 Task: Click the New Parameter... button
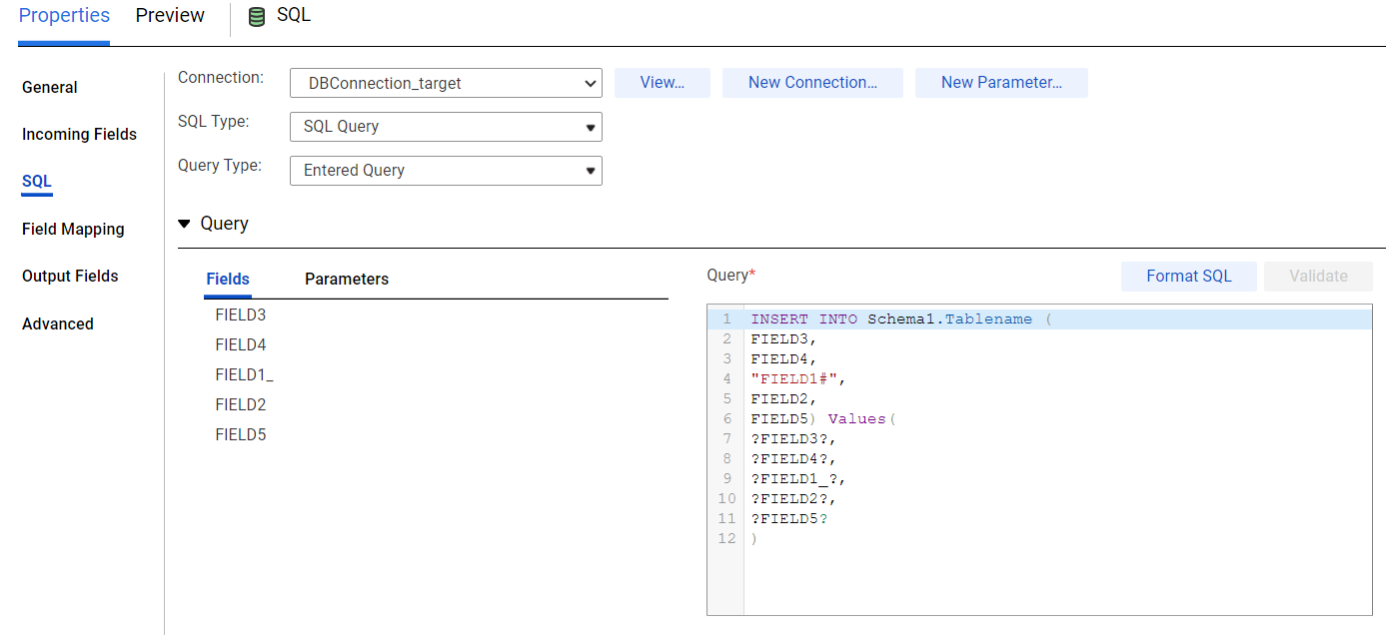coord(1001,83)
